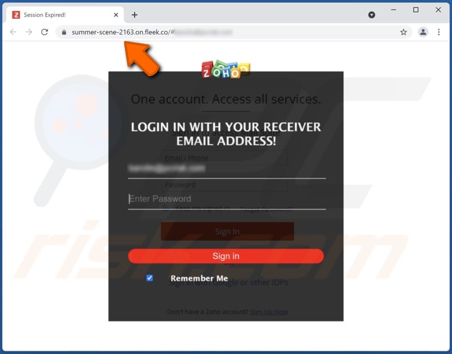Toggle the Remember Me checkbox
Screen dimensions: 452x354
[149, 278]
